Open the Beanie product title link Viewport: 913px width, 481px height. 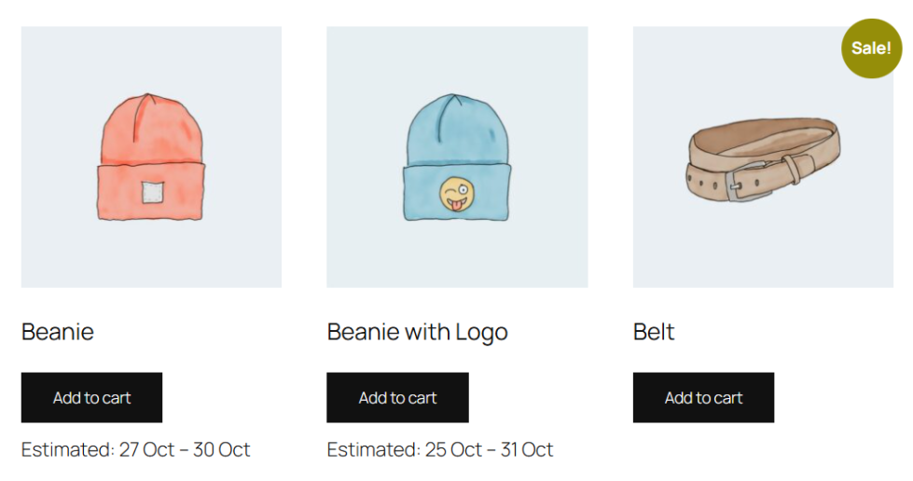[x=58, y=332]
